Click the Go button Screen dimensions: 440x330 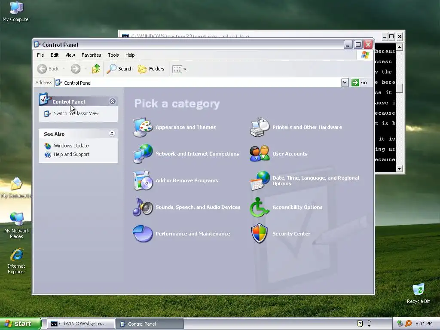point(360,82)
